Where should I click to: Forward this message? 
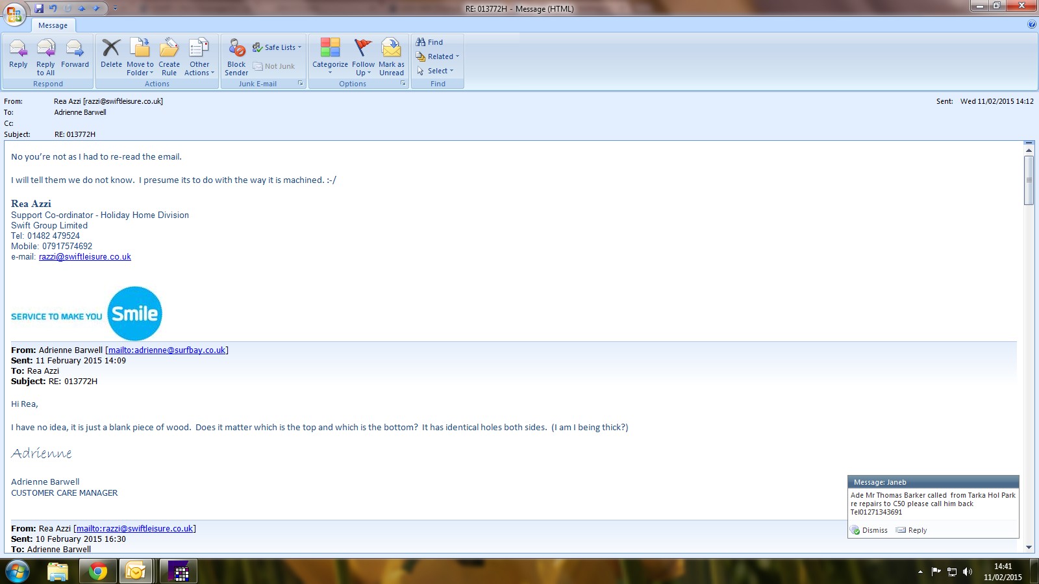(x=75, y=53)
